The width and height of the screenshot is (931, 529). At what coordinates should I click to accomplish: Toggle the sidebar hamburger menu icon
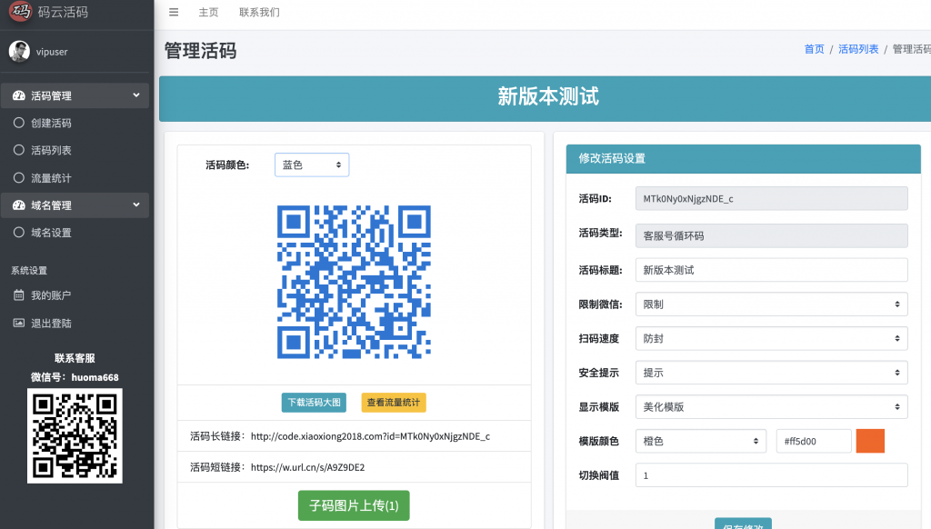(x=174, y=12)
